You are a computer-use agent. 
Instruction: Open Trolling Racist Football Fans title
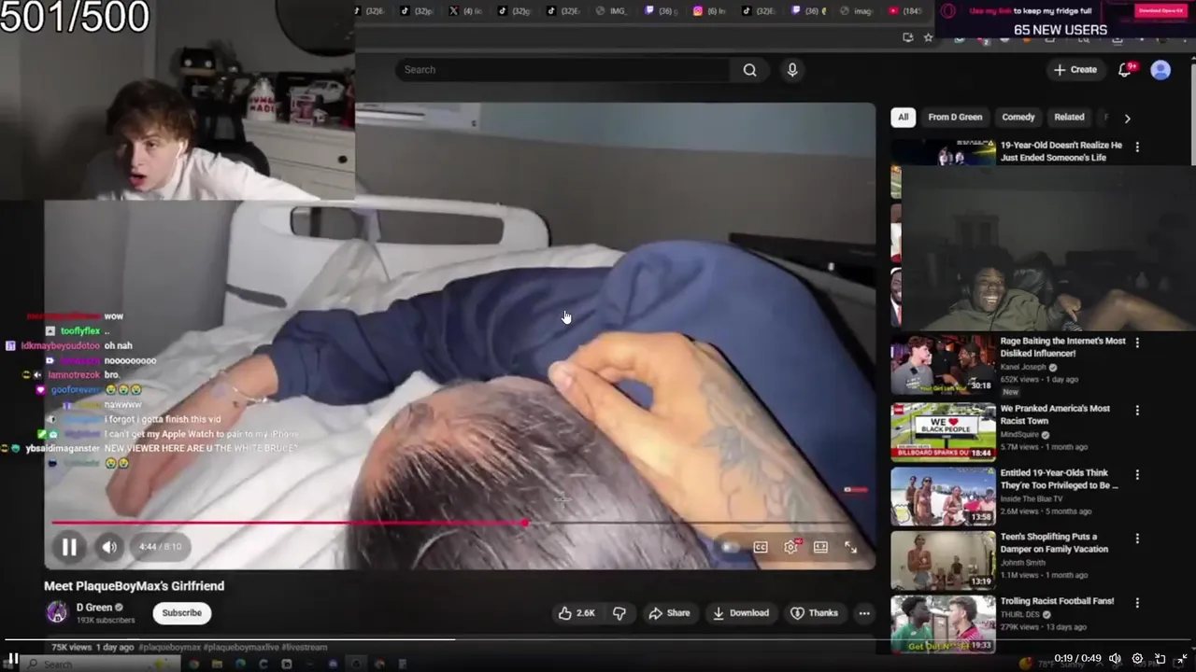click(1057, 601)
